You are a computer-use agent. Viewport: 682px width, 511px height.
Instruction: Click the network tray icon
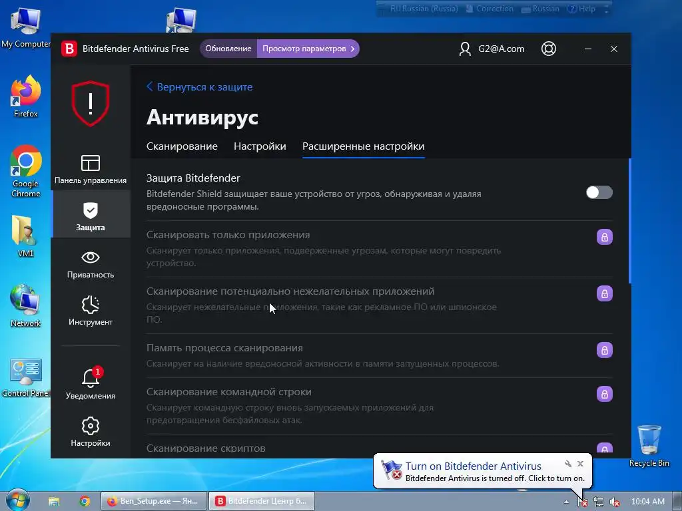599,502
